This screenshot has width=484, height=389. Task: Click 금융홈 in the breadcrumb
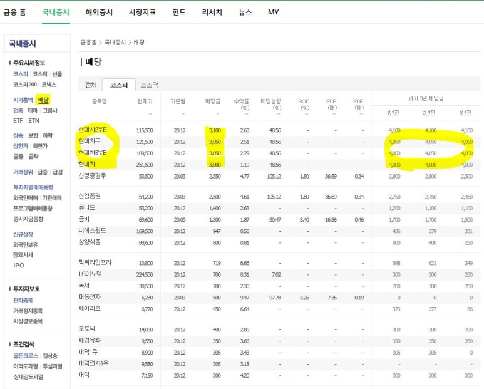(88, 43)
